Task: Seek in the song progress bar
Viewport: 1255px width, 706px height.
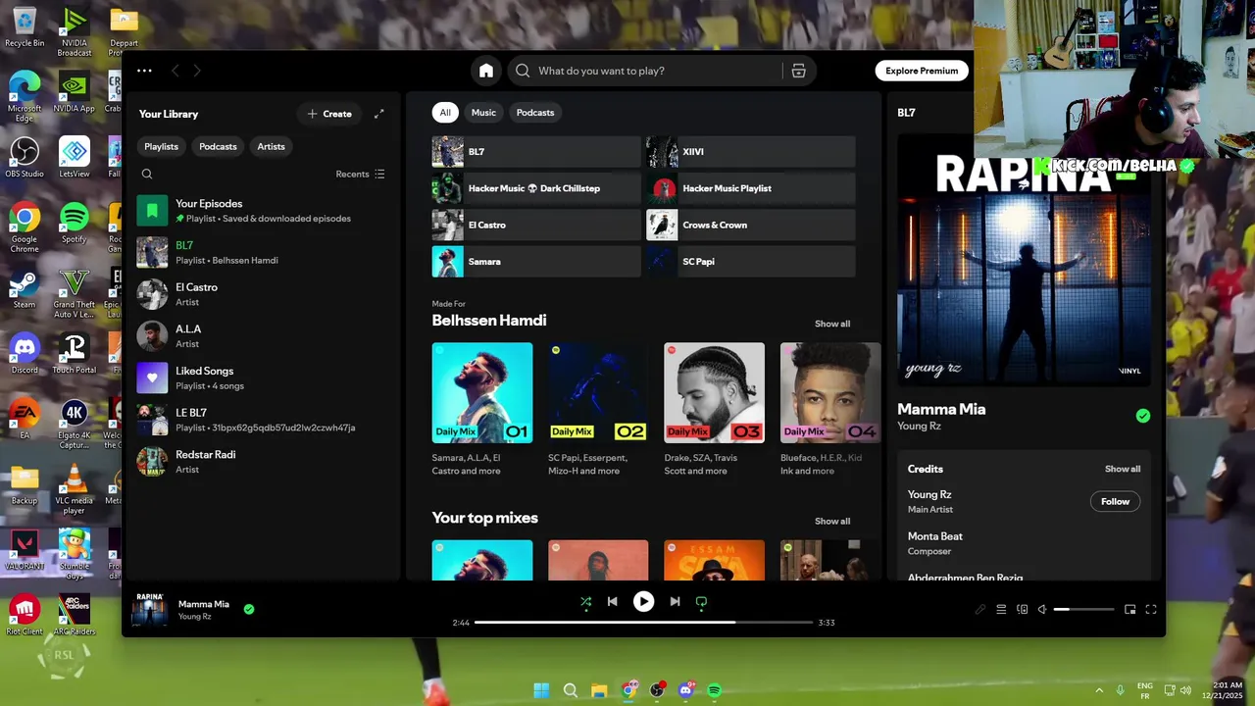Action: point(643,622)
